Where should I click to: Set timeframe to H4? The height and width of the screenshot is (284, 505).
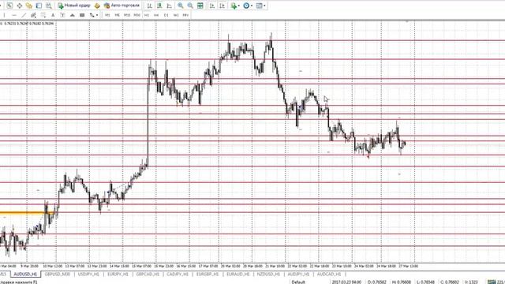pyautogui.click(x=156, y=15)
